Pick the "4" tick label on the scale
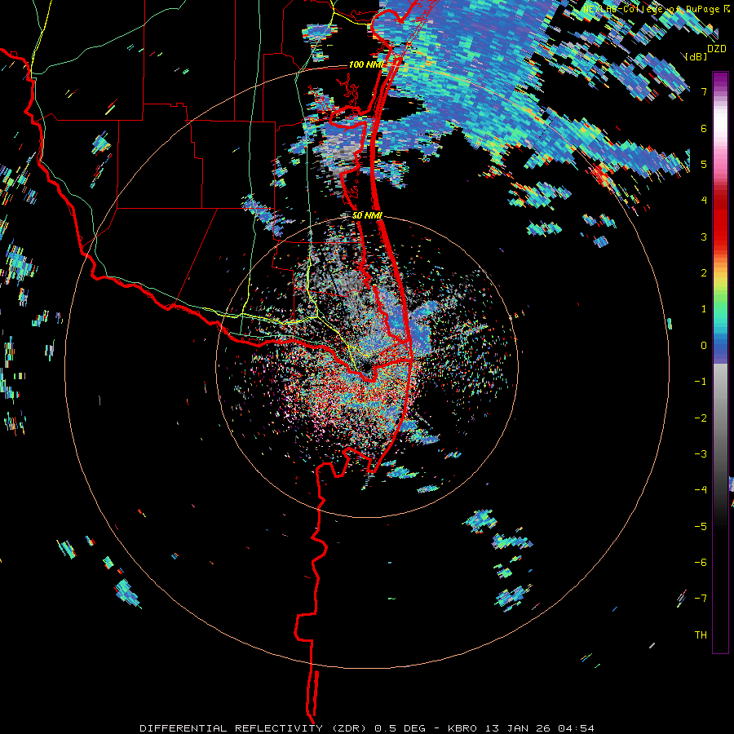The width and height of the screenshot is (734, 734). click(x=704, y=201)
